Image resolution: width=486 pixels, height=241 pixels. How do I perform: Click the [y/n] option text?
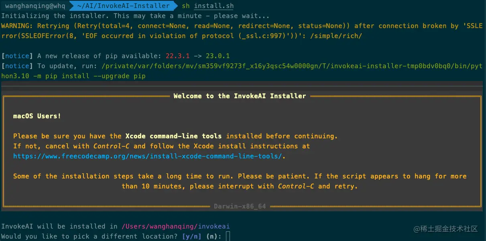(x=192, y=237)
